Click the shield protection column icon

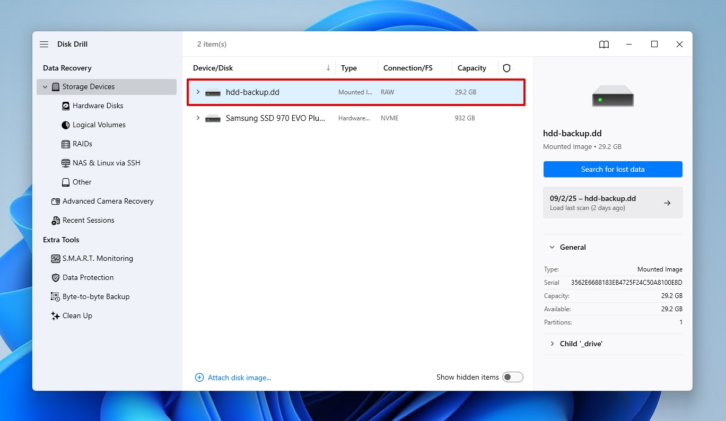click(506, 68)
